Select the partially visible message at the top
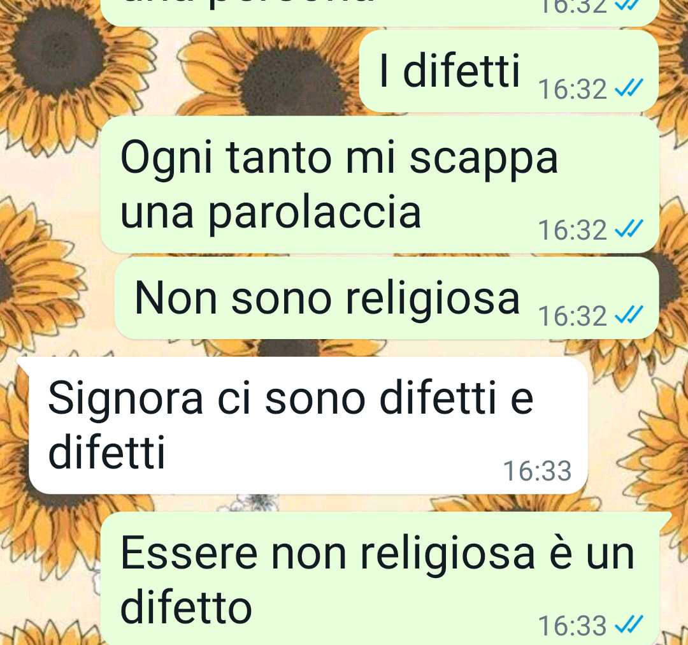Image resolution: width=688 pixels, height=645 pixels. coord(380,12)
